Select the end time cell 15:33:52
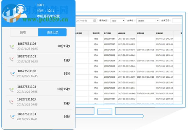188x130 pixels. click(x=164, y=61)
